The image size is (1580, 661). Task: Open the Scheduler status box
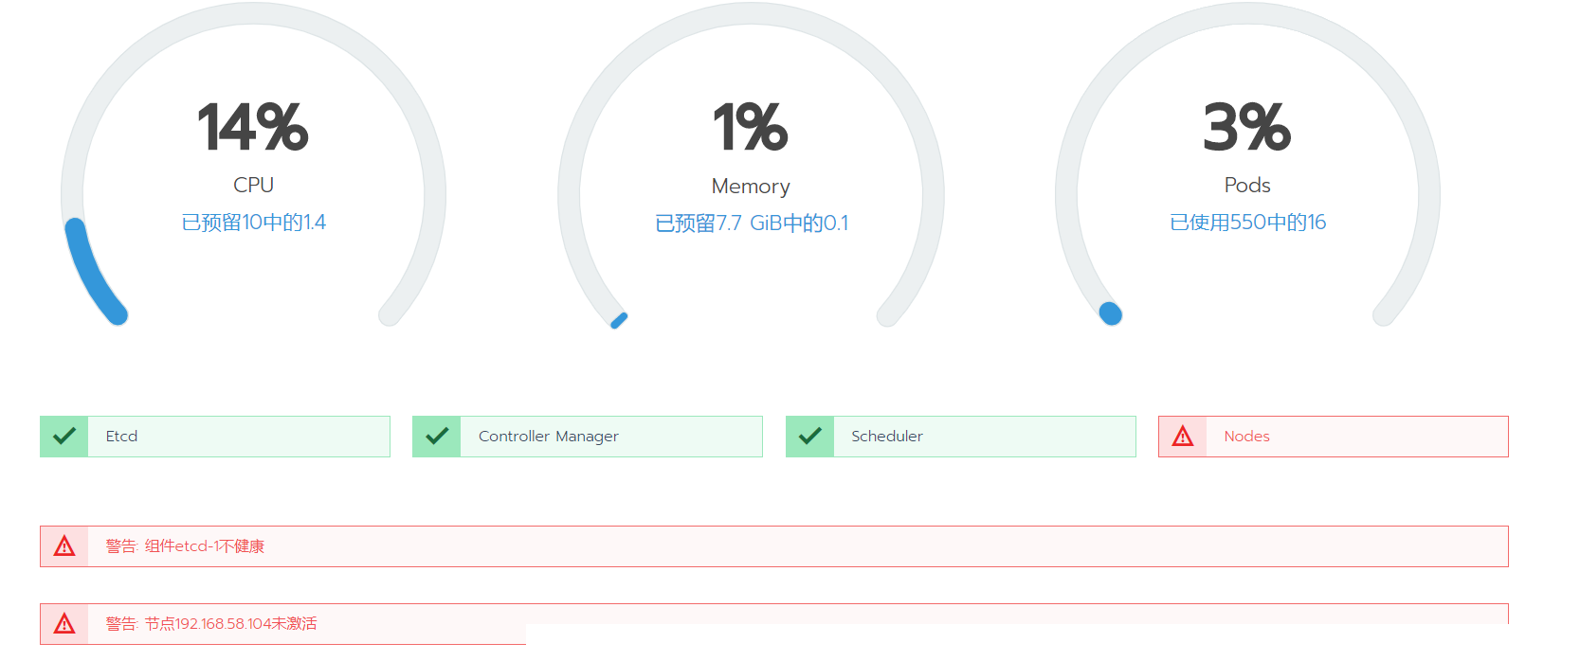(x=961, y=437)
